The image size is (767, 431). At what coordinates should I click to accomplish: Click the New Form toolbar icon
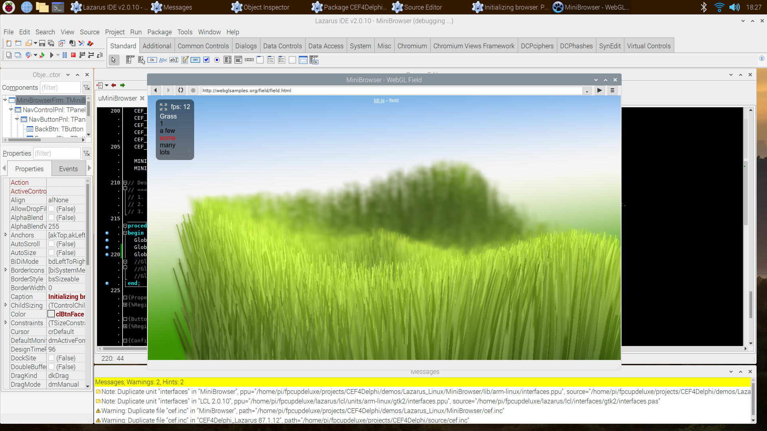click(x=18, y=43)
